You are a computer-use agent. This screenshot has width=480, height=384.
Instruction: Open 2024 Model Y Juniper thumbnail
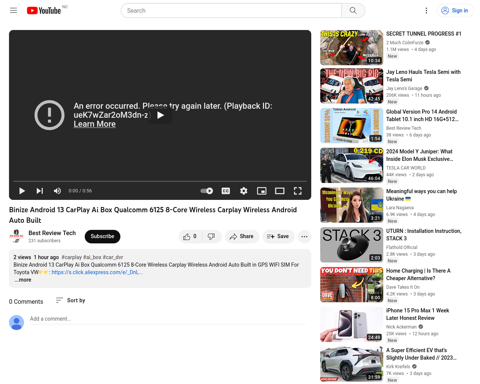352,165
